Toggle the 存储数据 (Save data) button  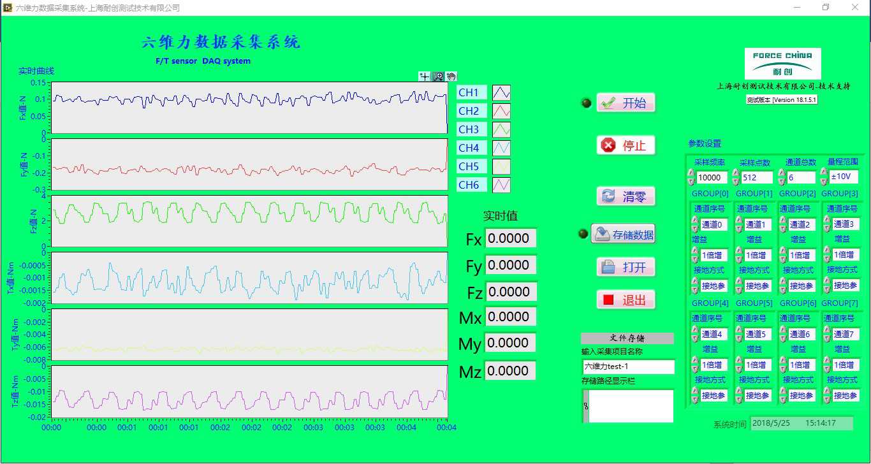623,235
